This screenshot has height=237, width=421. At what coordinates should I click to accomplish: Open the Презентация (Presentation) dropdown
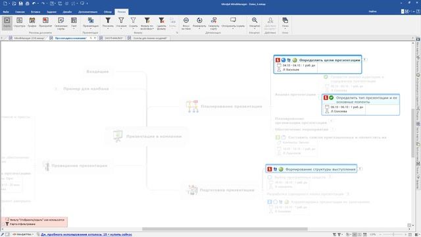point(91,23)
